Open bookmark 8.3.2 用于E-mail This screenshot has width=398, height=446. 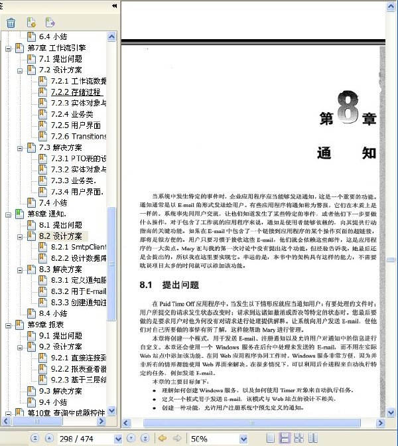[78, 291]
